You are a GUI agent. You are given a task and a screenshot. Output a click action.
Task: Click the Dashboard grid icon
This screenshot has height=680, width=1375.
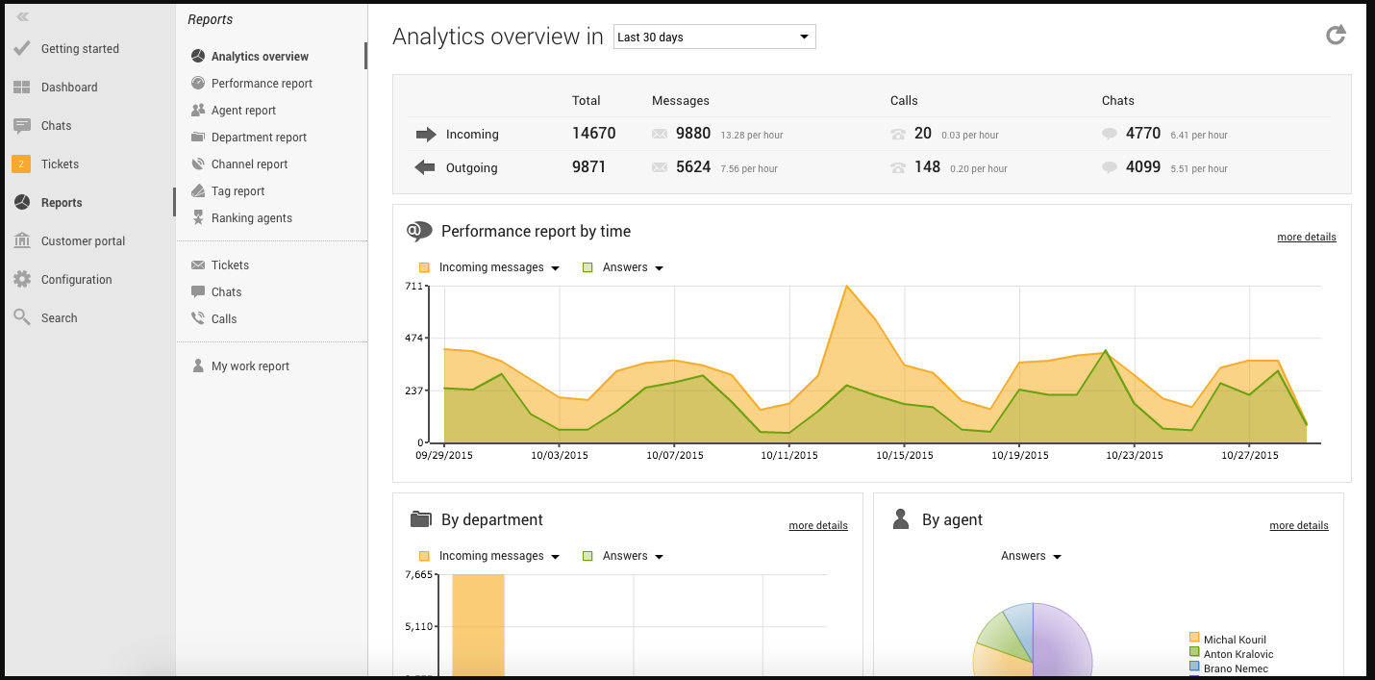click(21, 88)
